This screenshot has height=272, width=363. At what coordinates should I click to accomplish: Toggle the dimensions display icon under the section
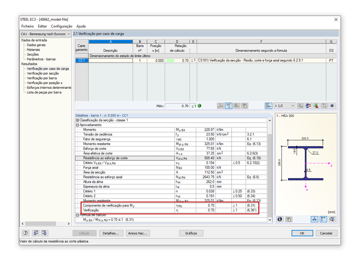[314, 219]
